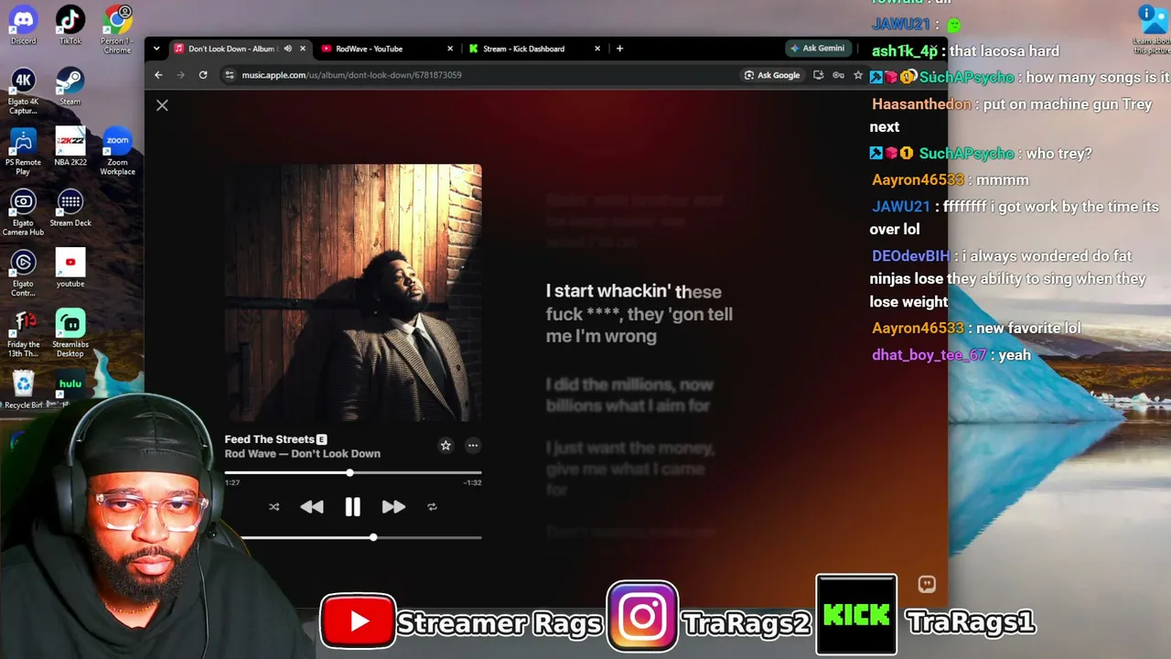The image size is (1171, 659).
Task: Click username dhat_boy_tee_67 in chat
Action: tap(929, 355)
